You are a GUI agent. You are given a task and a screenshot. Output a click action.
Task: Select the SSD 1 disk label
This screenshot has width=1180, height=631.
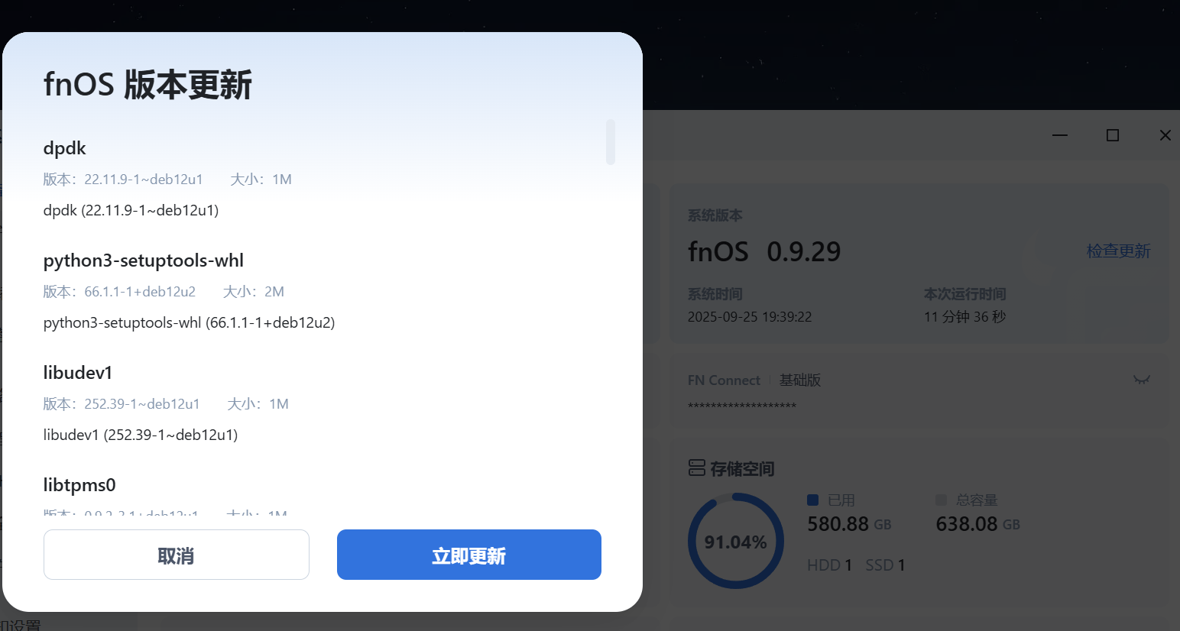click(x=885, y=565)
